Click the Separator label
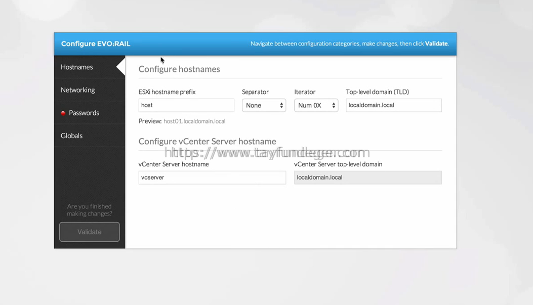Image resolution: width=533 pixels, height=305 pixels. tap(255, 92)
